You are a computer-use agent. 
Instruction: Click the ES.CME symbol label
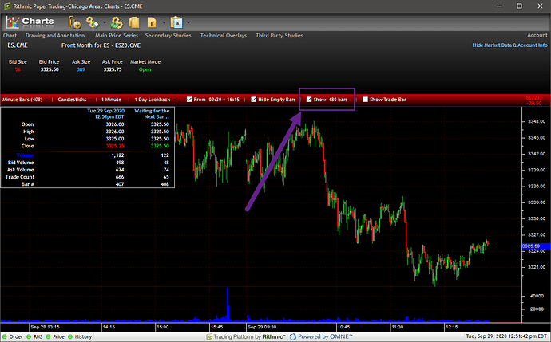point(18,45)
